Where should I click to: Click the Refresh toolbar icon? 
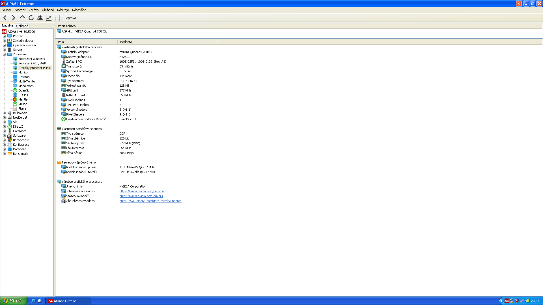click(31, 18)
